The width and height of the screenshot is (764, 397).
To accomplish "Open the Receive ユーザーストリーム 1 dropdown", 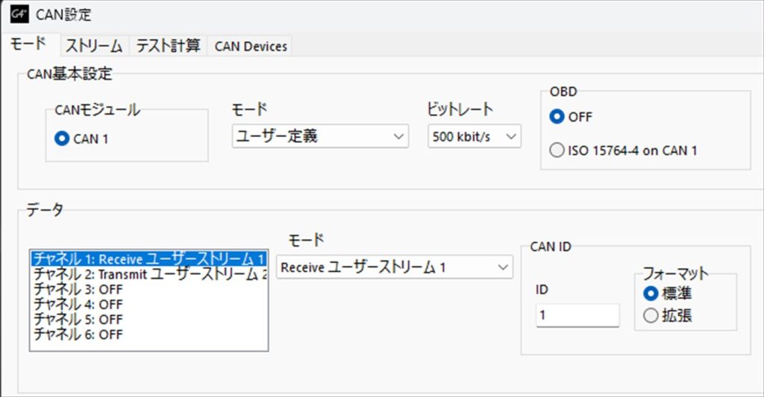I will coord(395,267).
